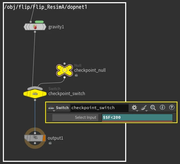Image resolution: width=180 pixels, height=164 pixels.
Task: Click the Switch type label in parameter pane
Action: coord(62,108)
